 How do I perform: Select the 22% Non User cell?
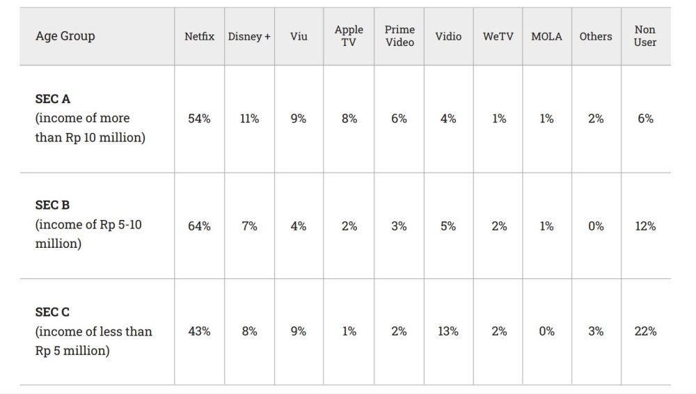click(645, 331)
